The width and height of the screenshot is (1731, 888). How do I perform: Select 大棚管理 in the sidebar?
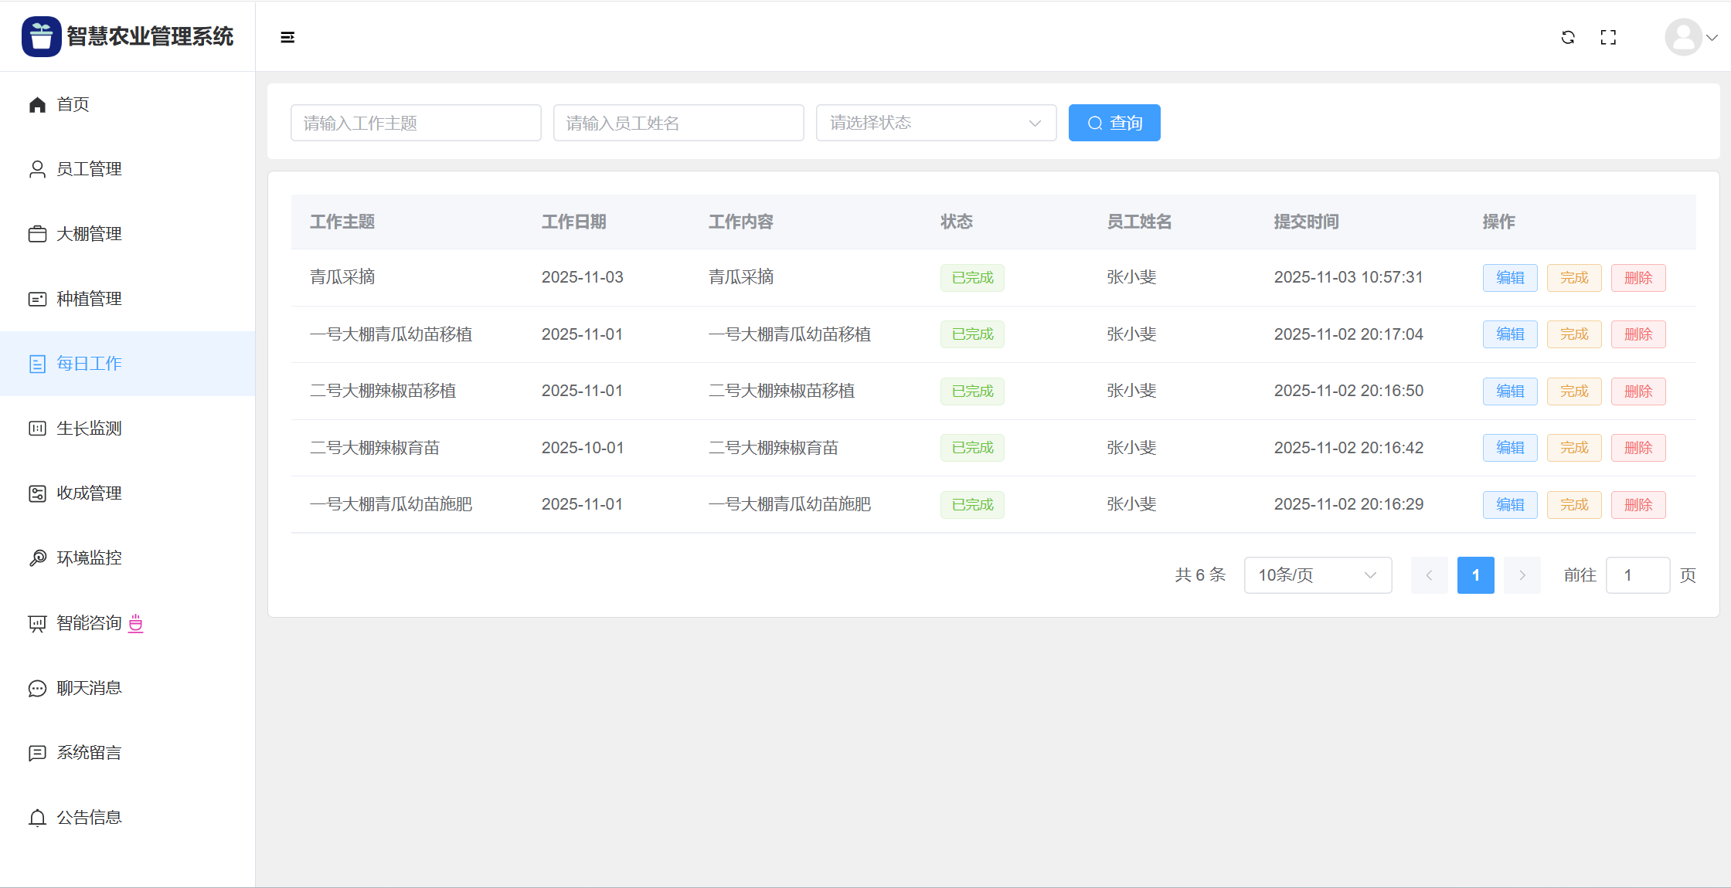(x=89, y=233)
